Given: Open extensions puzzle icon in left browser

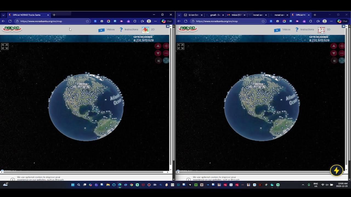Looking at the screenshot, I should click(x=135, y=21).
